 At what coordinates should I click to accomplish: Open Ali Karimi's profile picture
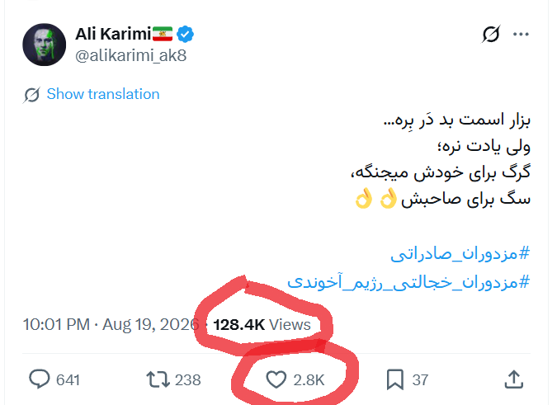coord(45,45)
